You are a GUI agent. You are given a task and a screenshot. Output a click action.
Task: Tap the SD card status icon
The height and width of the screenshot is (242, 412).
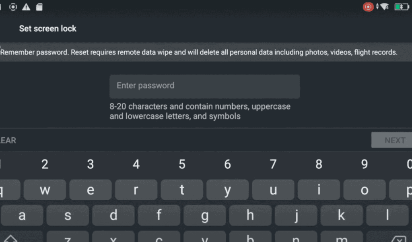pos(39,7)
